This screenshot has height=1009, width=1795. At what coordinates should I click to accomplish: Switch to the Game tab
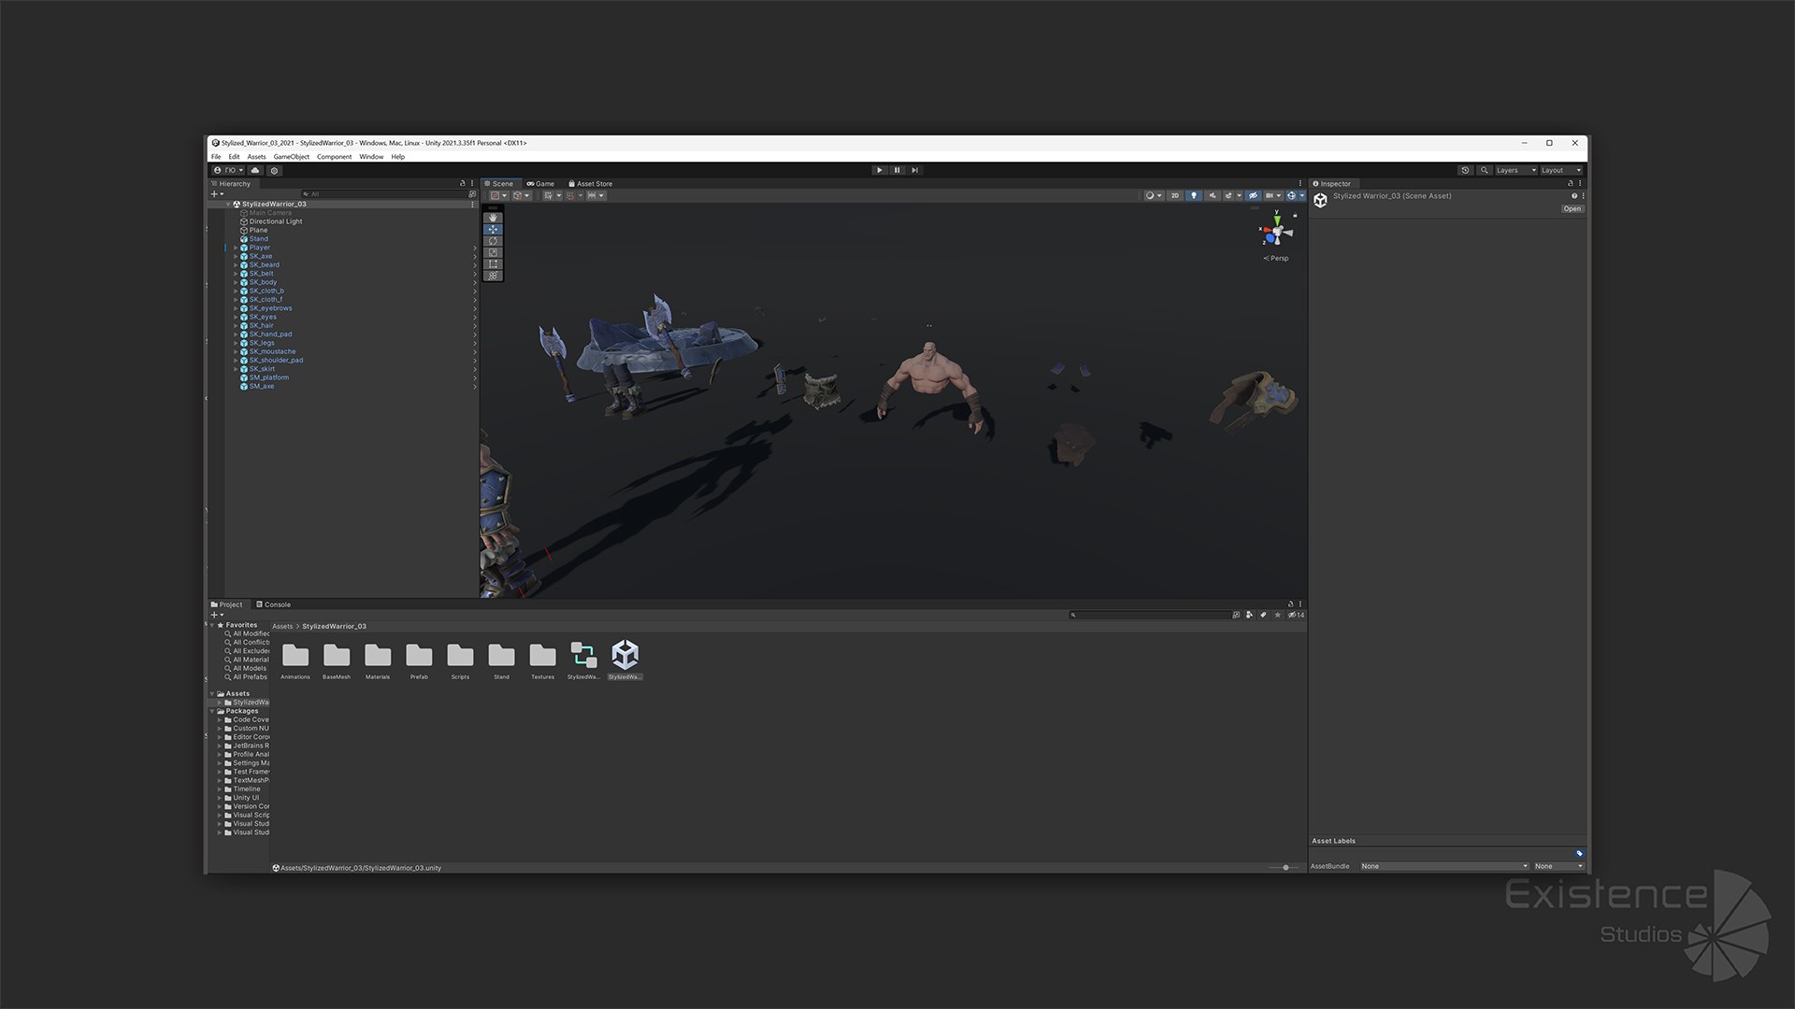pyautogui.click(x=540, y=184)
